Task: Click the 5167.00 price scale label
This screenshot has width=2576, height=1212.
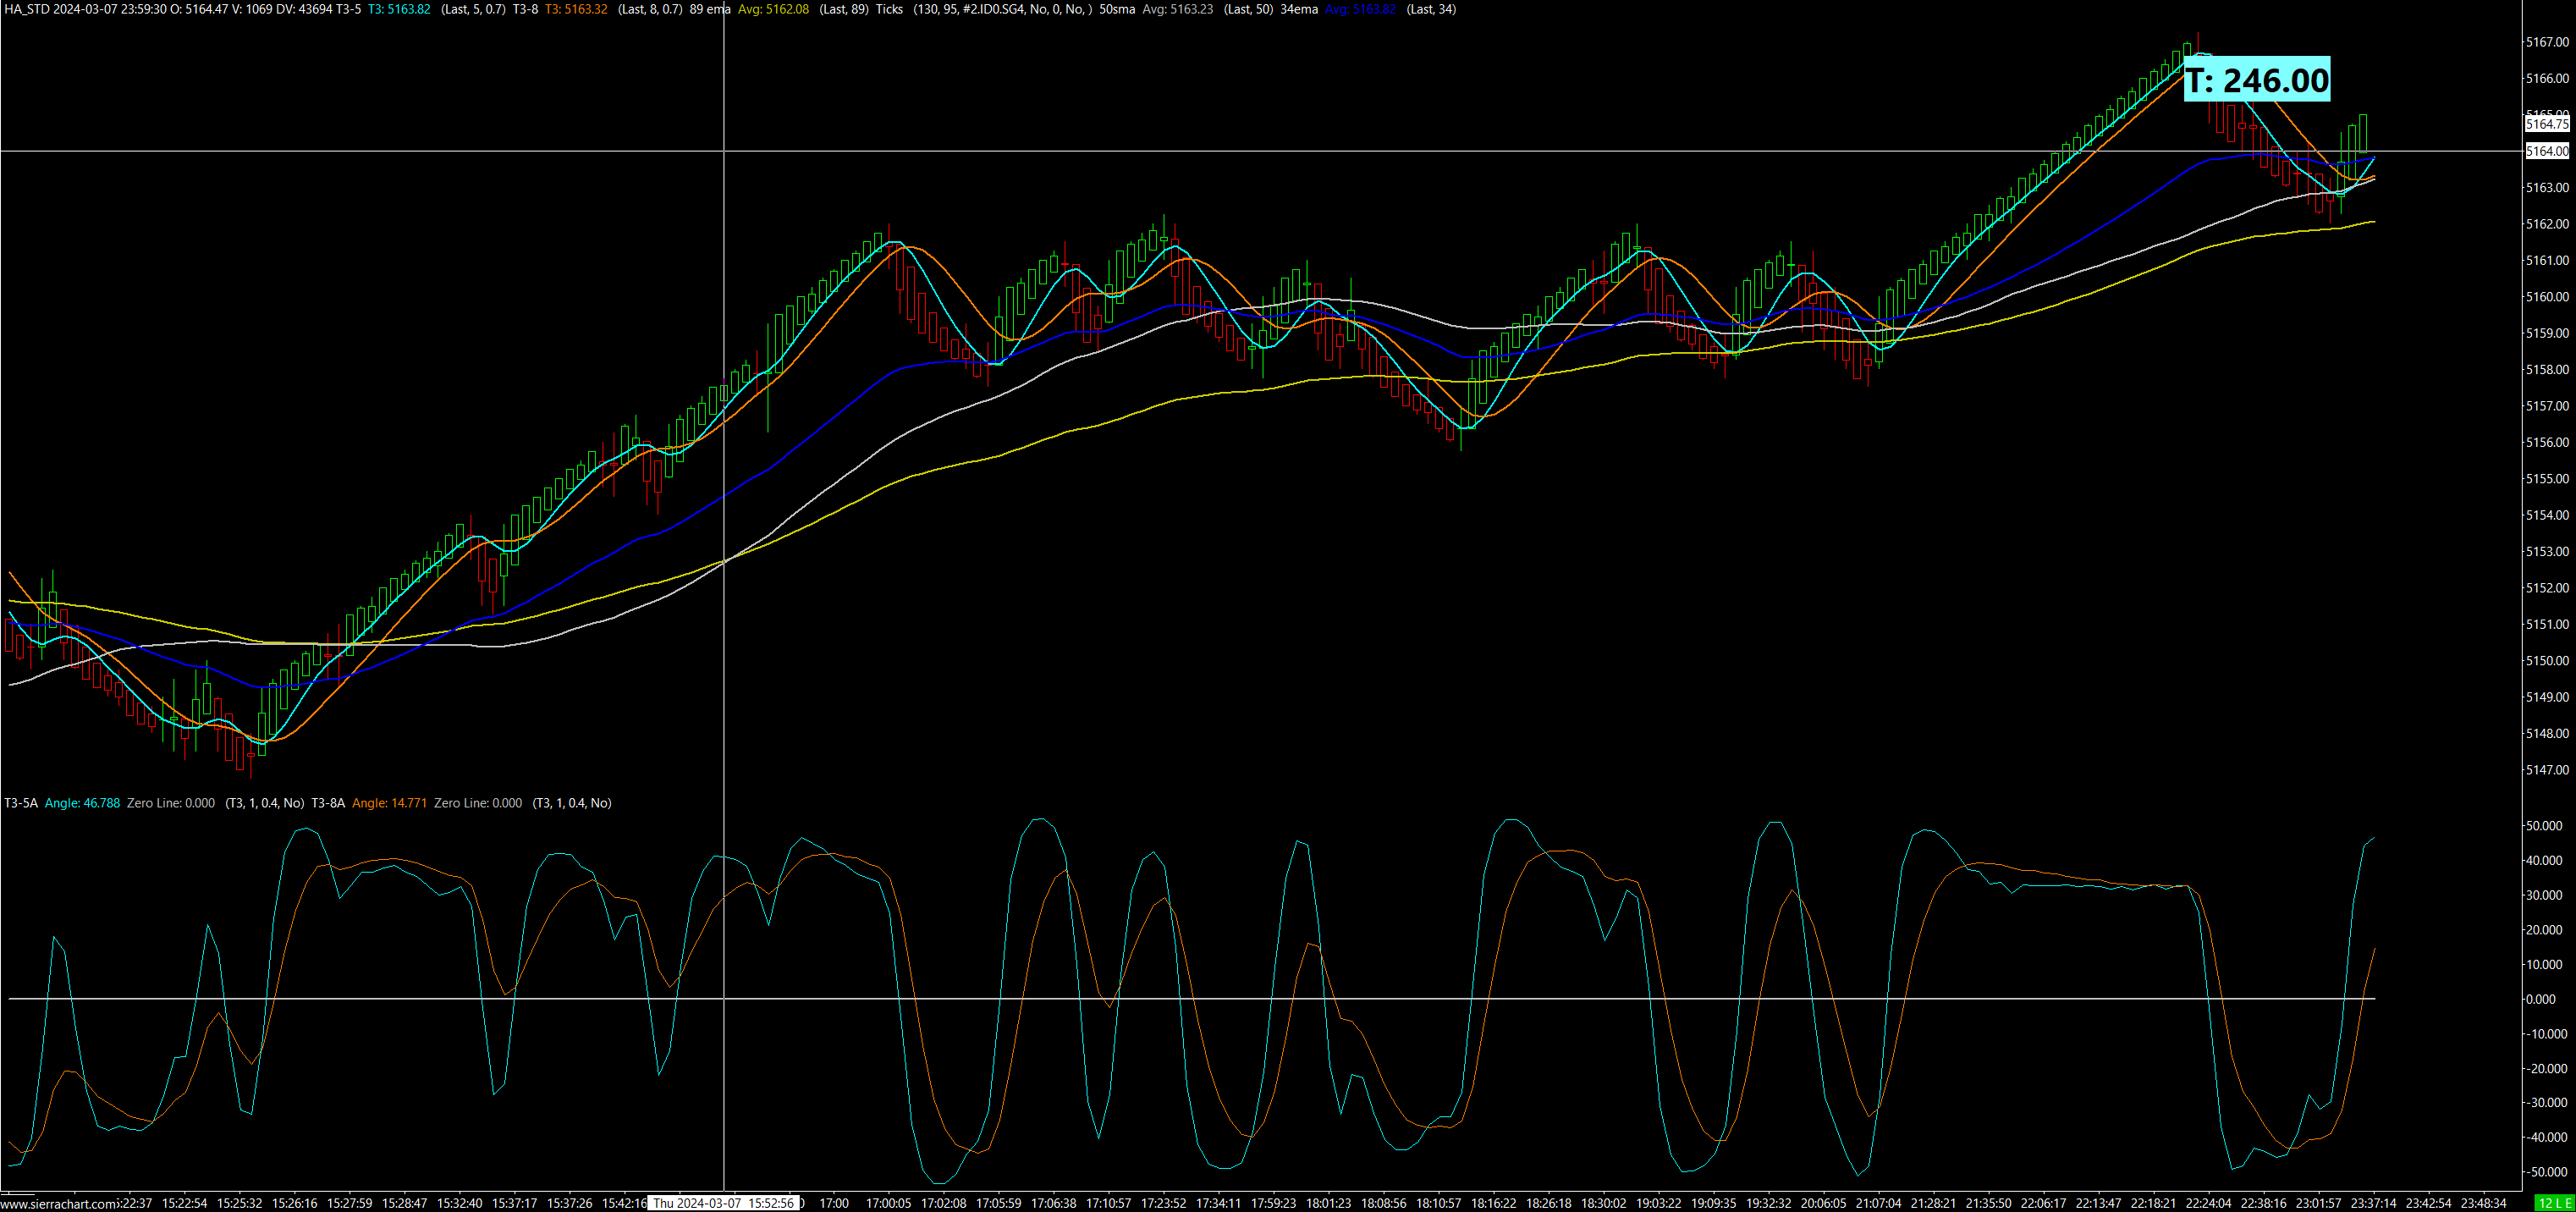Action: [2546, 42]
